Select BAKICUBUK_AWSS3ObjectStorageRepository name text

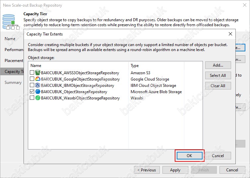pos(80,73)
